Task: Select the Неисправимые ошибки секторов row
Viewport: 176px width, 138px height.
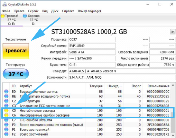Action: (87, 115)
